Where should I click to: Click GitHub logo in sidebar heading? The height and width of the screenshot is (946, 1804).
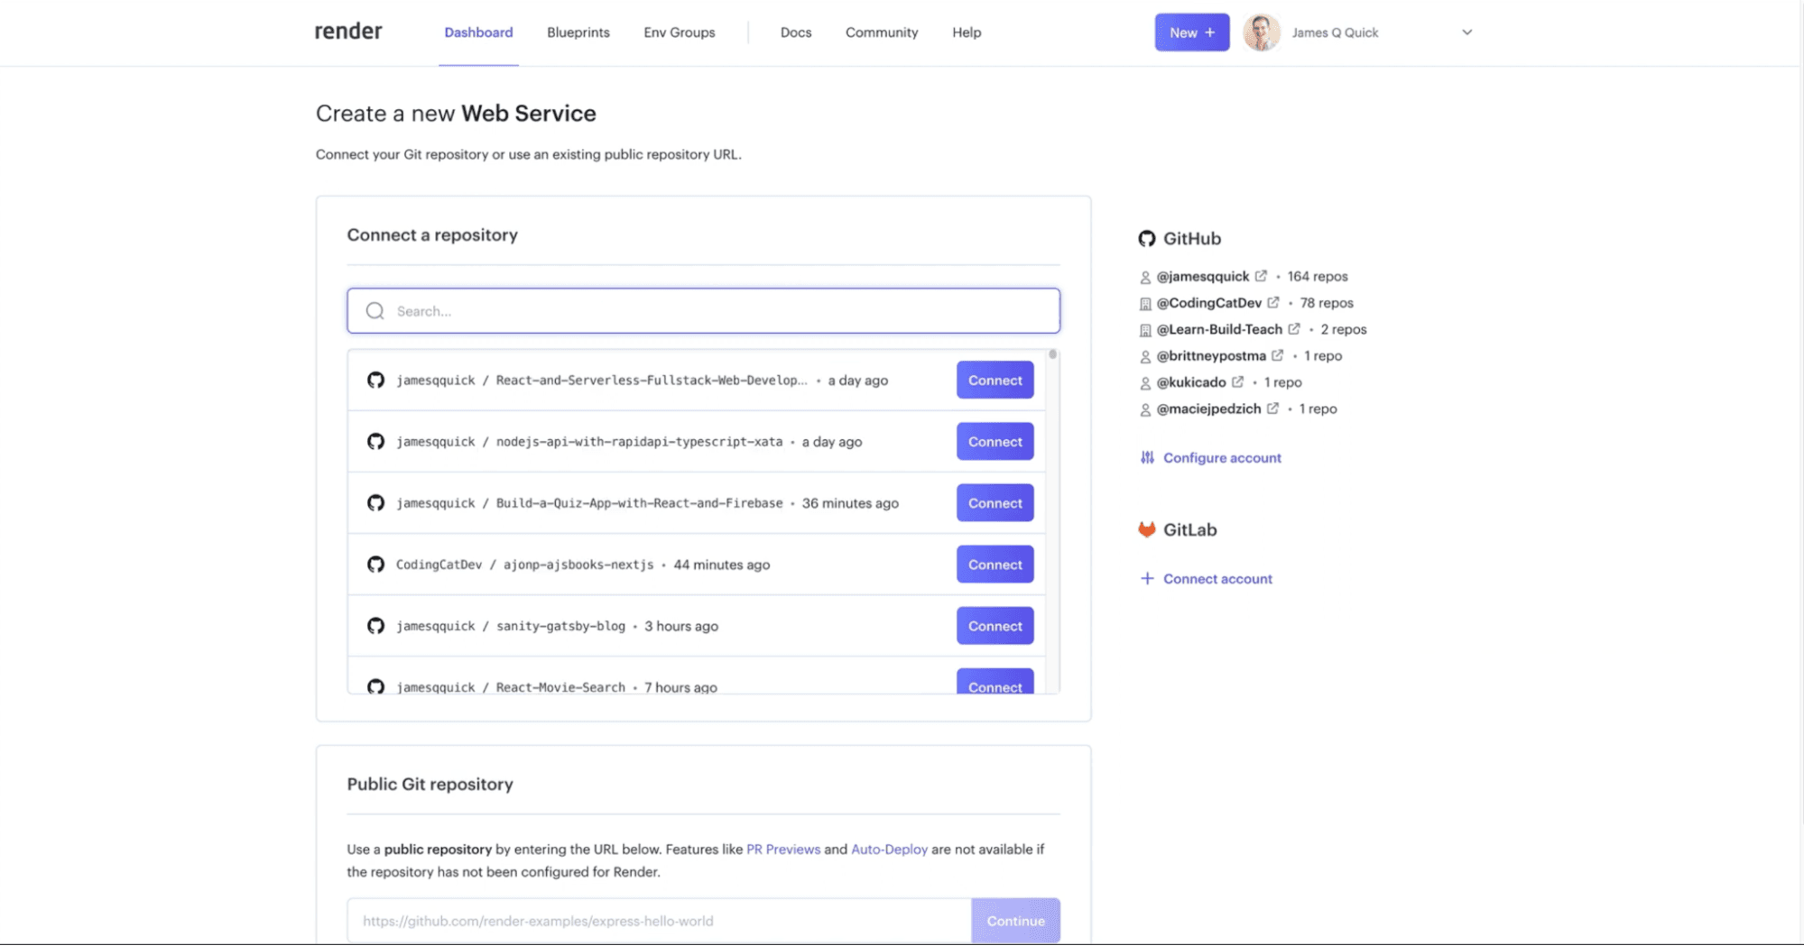pos(1147,239)
